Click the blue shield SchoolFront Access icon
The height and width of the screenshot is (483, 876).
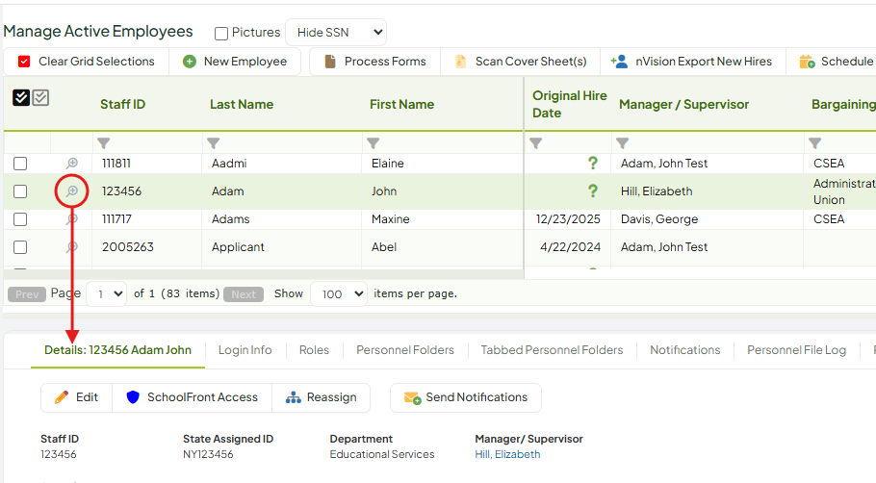133,397
